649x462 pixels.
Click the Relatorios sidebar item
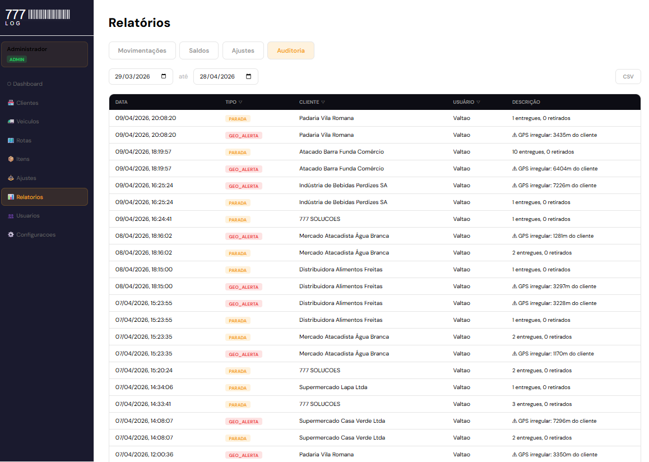click(x=44, y=197)
